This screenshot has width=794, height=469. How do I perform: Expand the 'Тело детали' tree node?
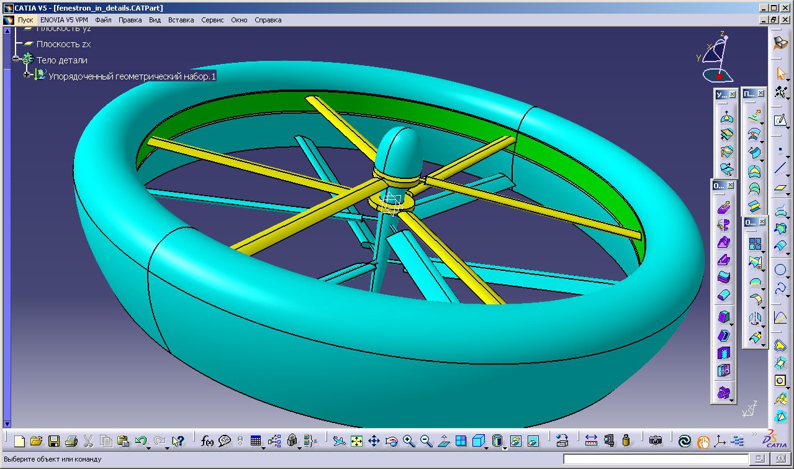tap(16, 60)
